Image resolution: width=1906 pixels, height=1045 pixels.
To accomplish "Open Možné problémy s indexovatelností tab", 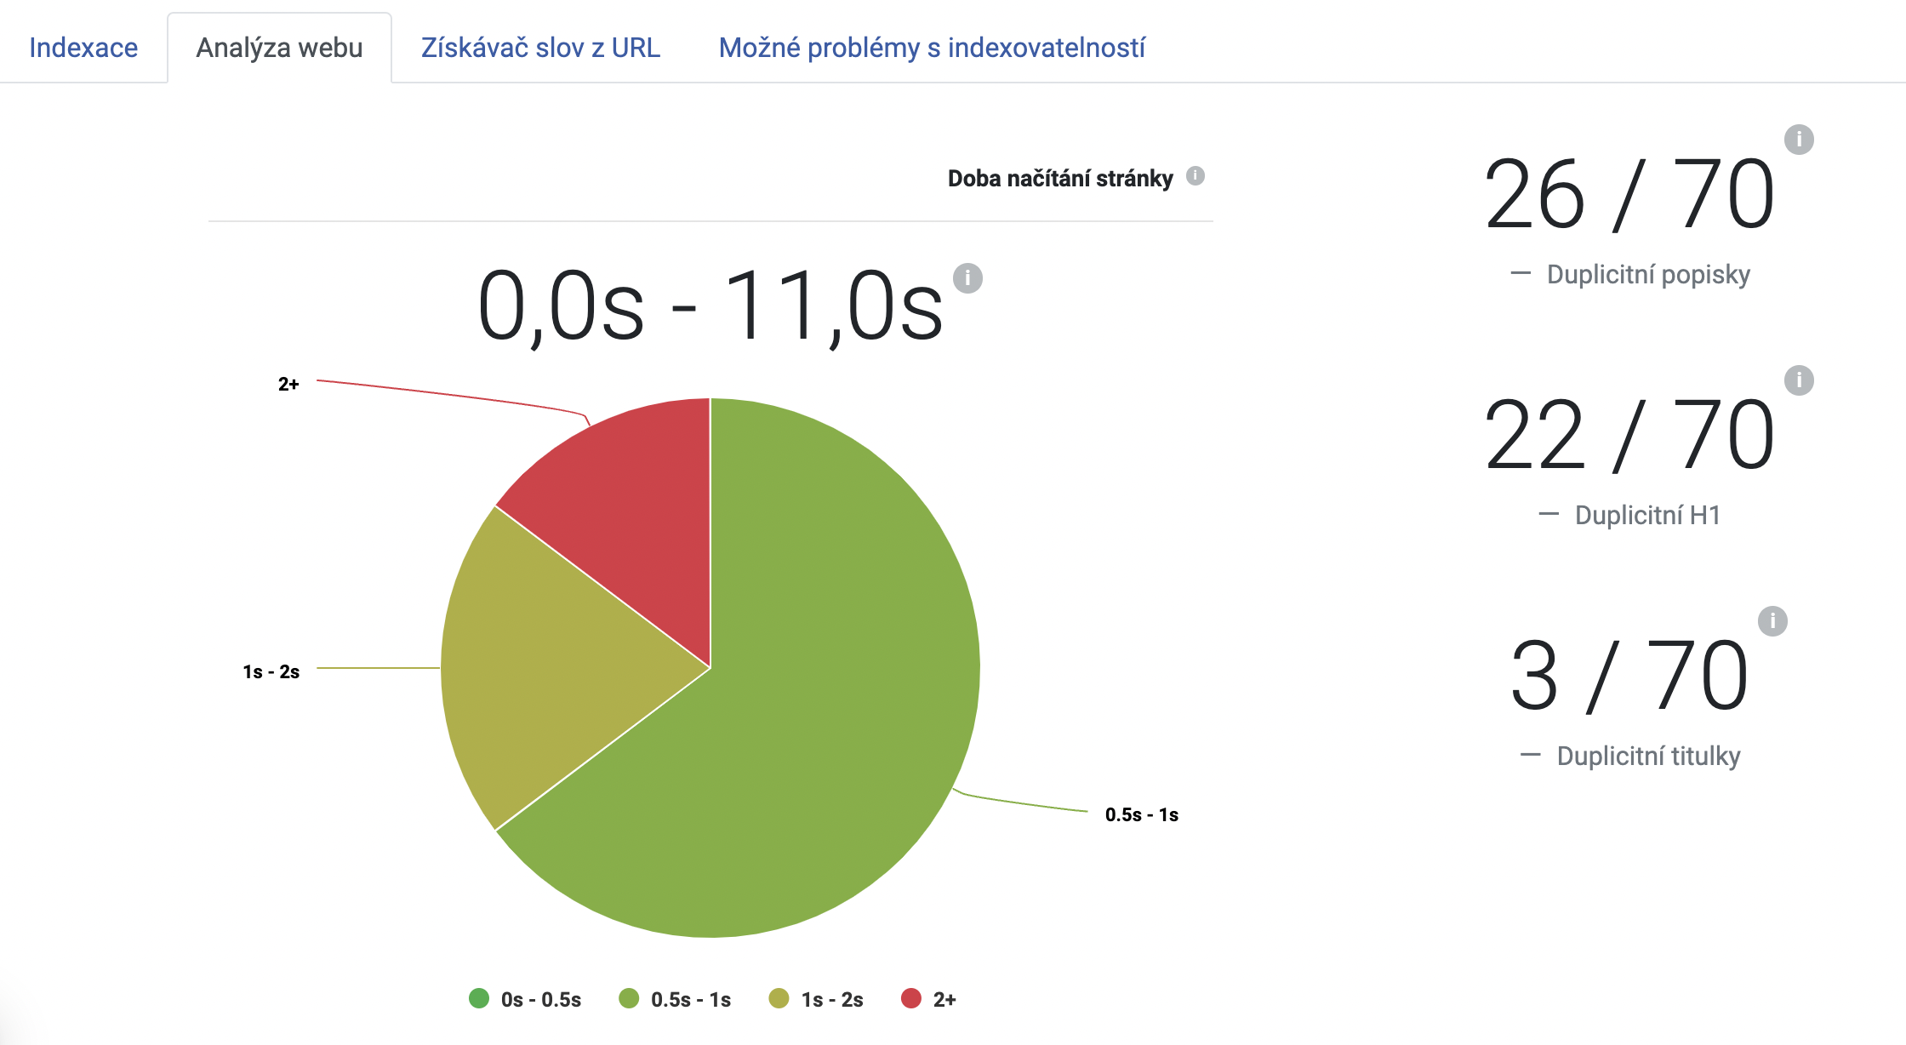I will coord(932,48).
